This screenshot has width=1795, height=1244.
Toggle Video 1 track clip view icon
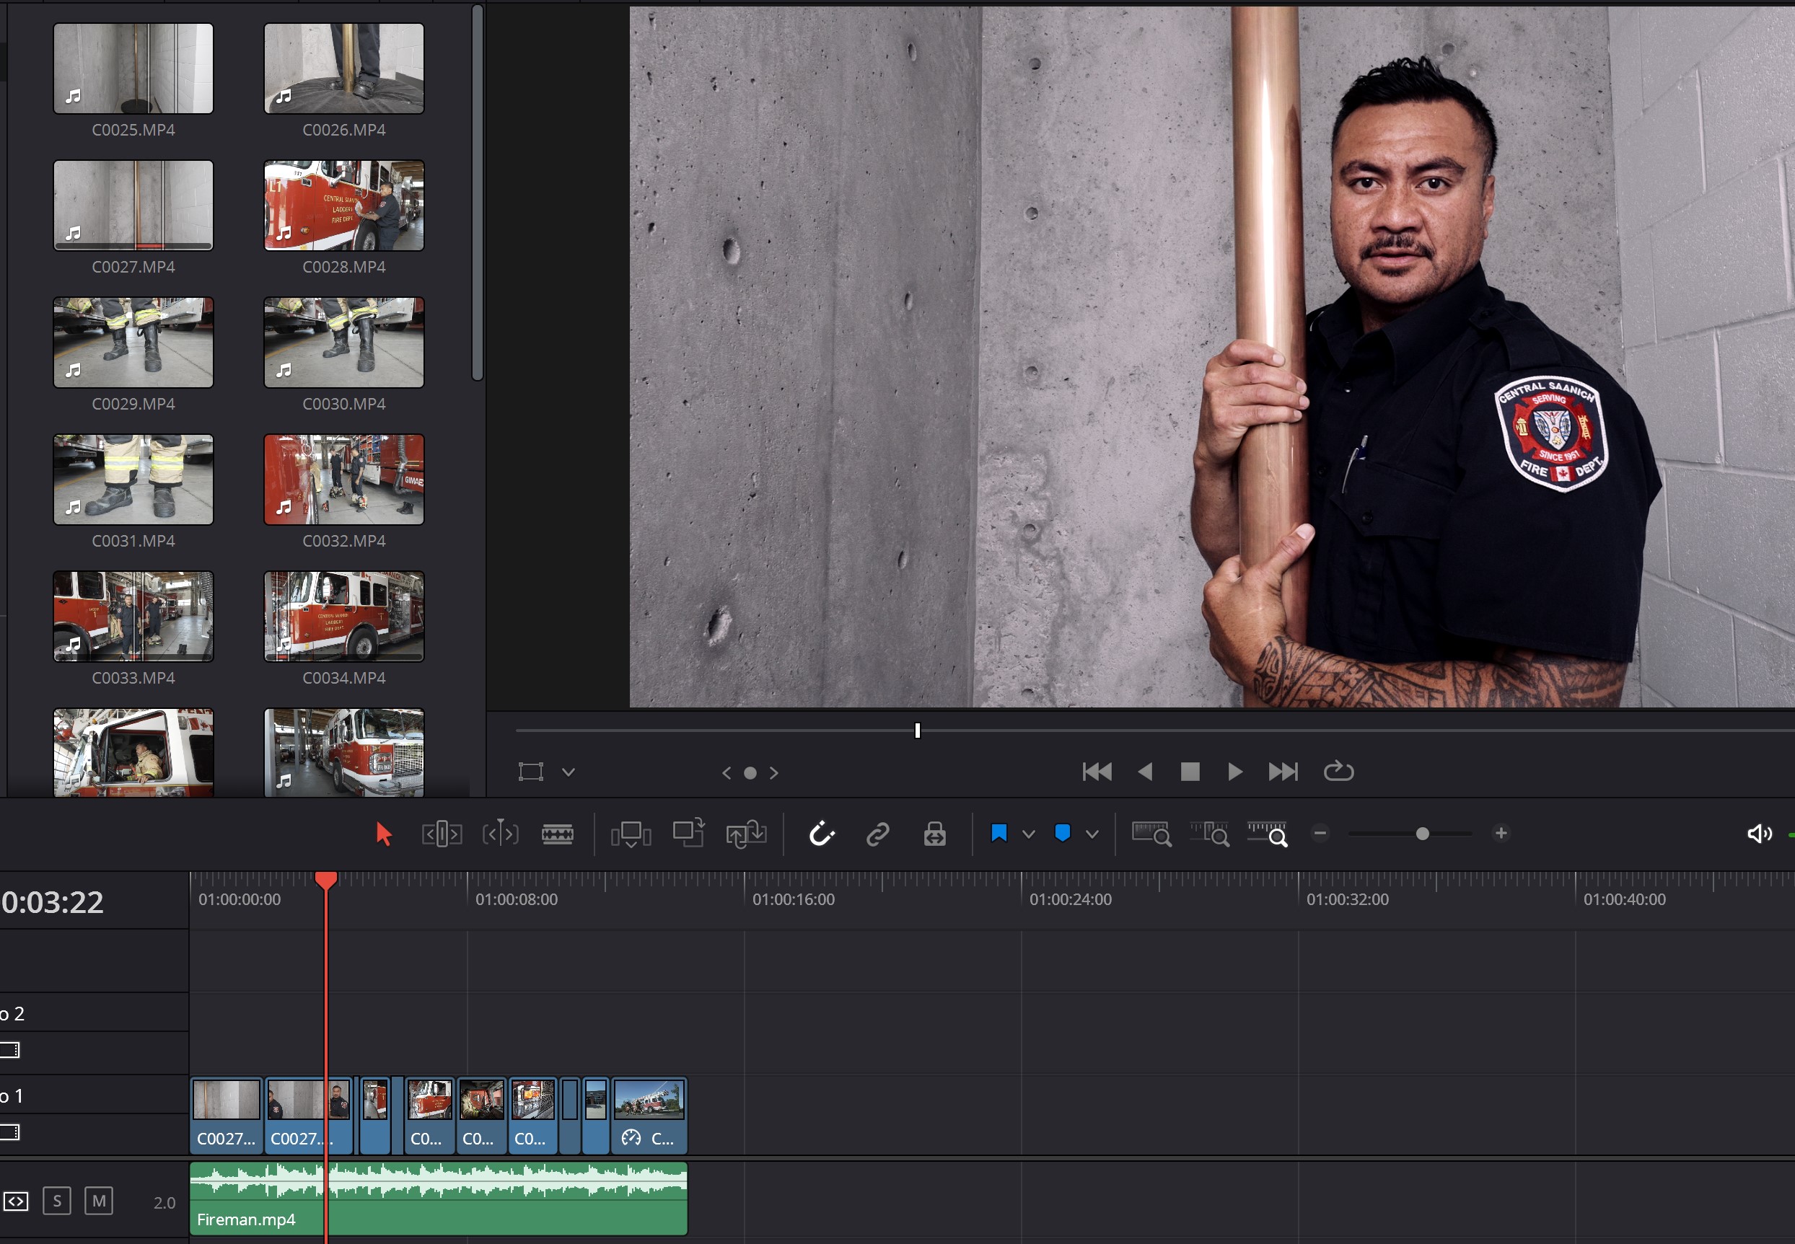point(10,1131)
